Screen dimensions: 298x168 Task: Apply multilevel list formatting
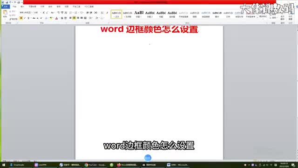point(81,13)
